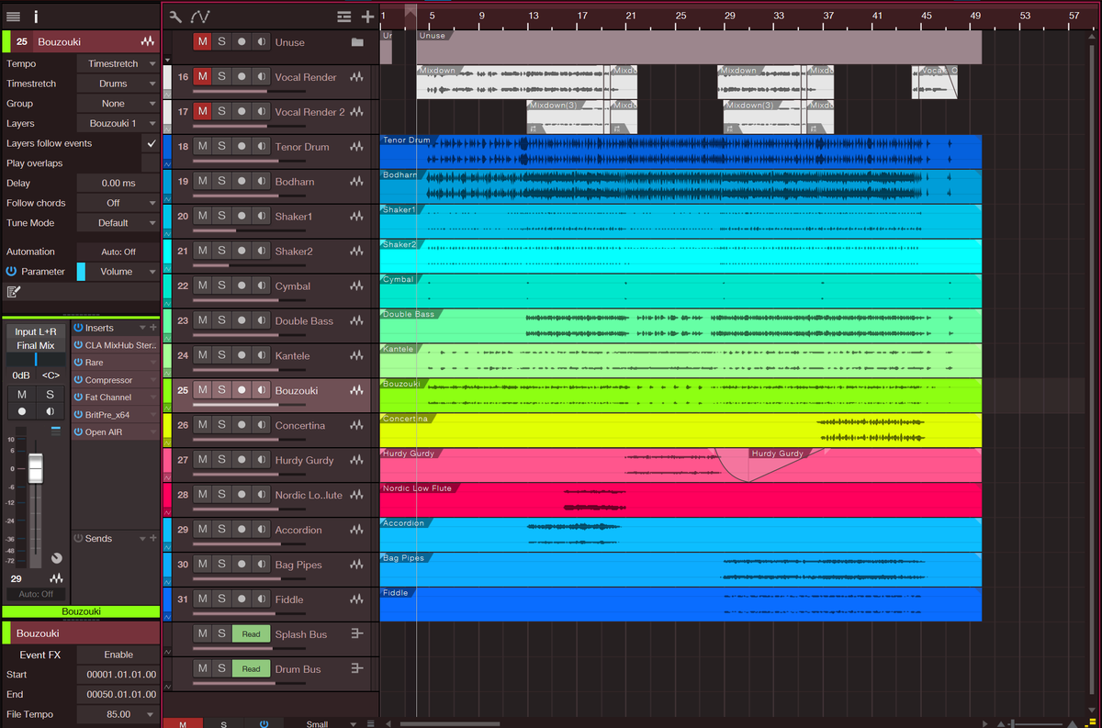Open the File Tempo dropdown arrow
The height and width of the screenshot is (728, 1102).
152,714
